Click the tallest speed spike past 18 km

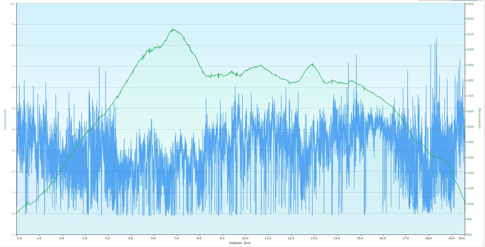pyautogui.click(x=436, y=38)
